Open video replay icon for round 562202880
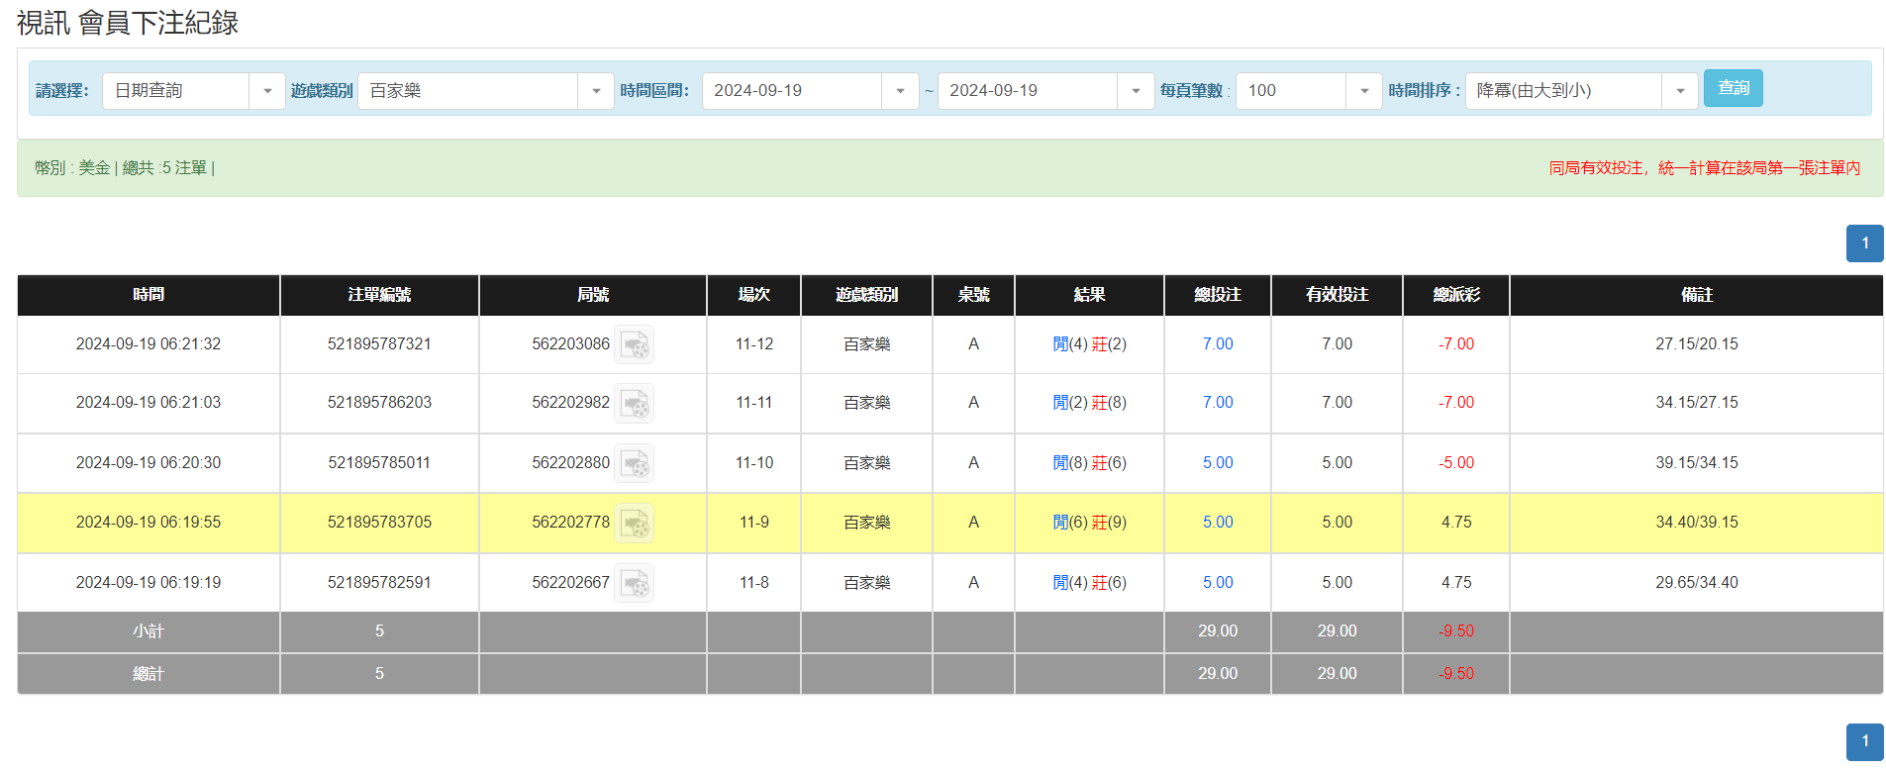The height and width of the screenshot is (772, 1886). [634, 463]
